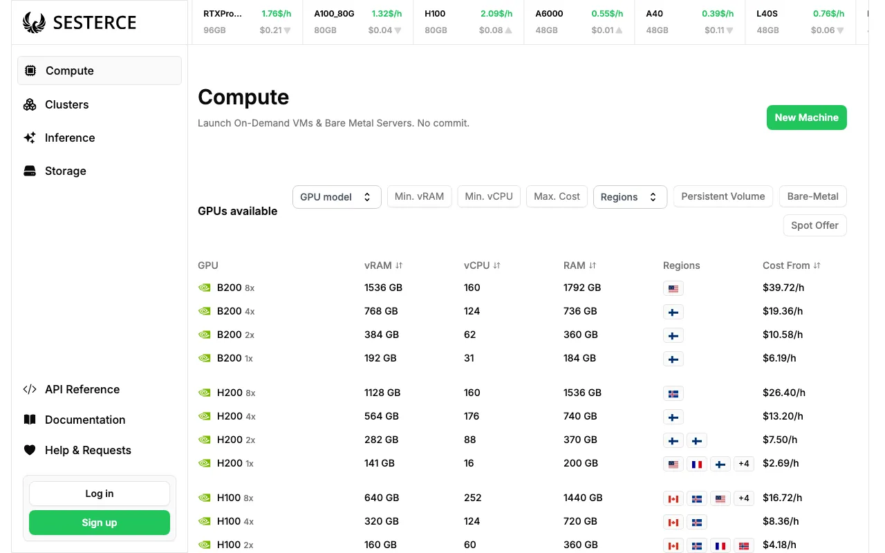Toggle the Persistent Volume filter

coord(723,196)
